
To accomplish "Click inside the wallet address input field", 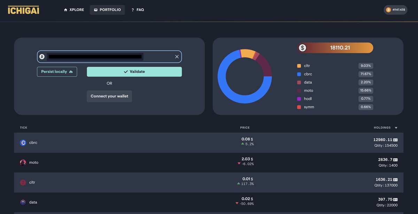I will click(109, 56).
